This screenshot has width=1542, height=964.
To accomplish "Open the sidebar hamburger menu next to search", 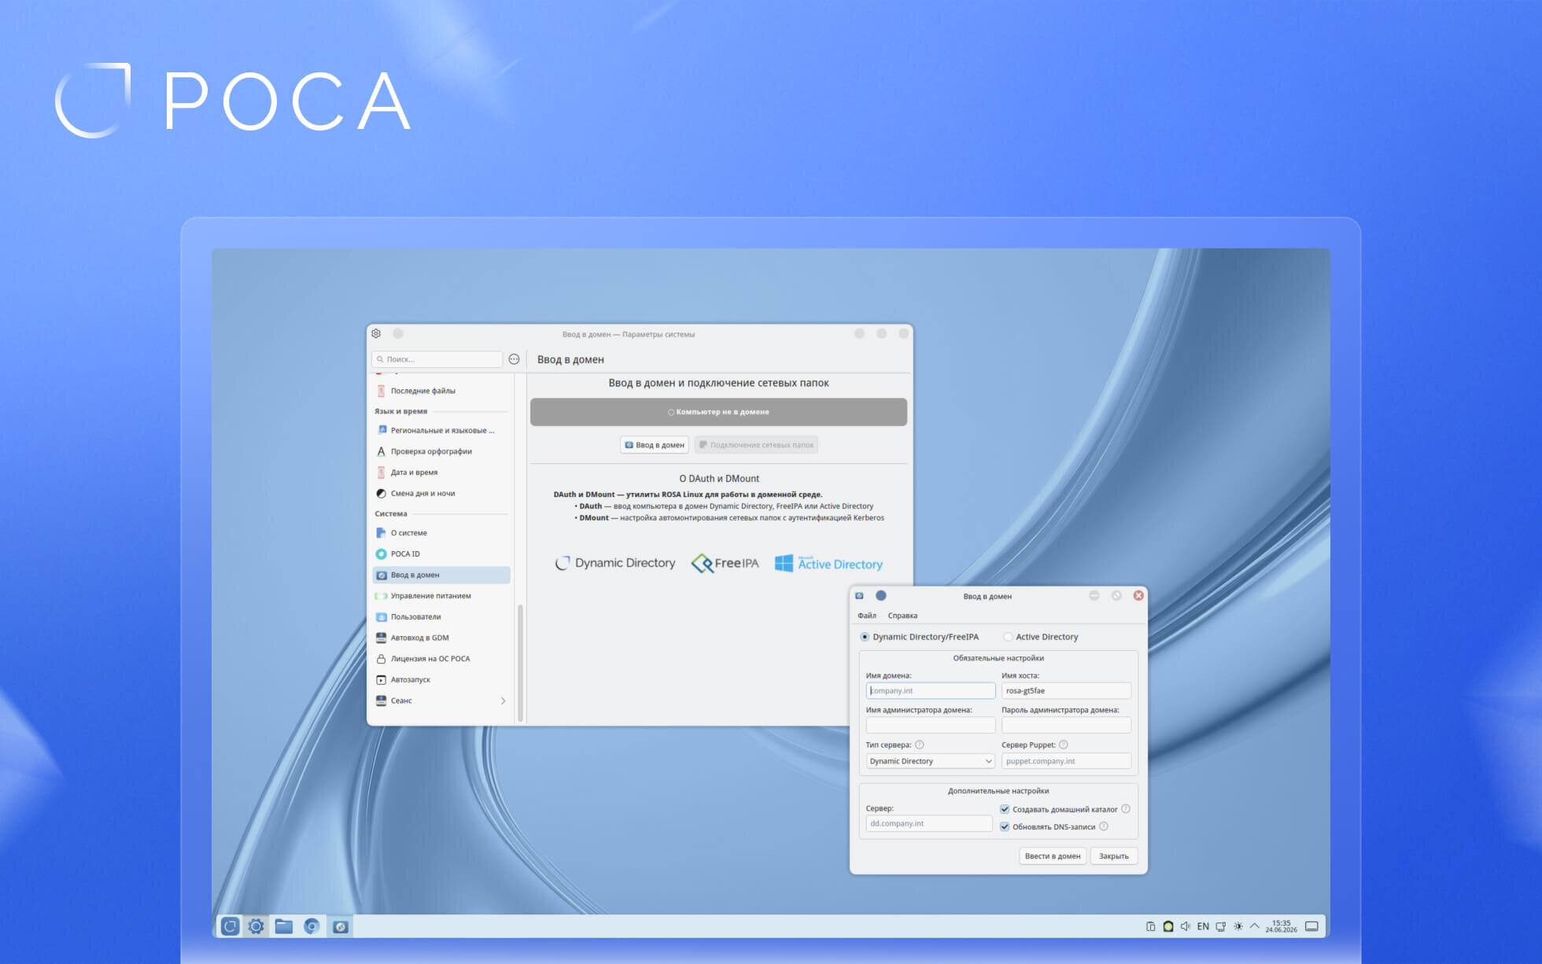I will [514, 359].
